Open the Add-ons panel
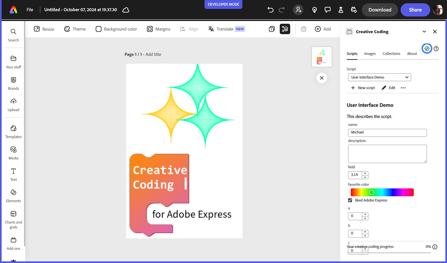Image resolution: width=447 pixels, height=263 pixels. (13, 244)
